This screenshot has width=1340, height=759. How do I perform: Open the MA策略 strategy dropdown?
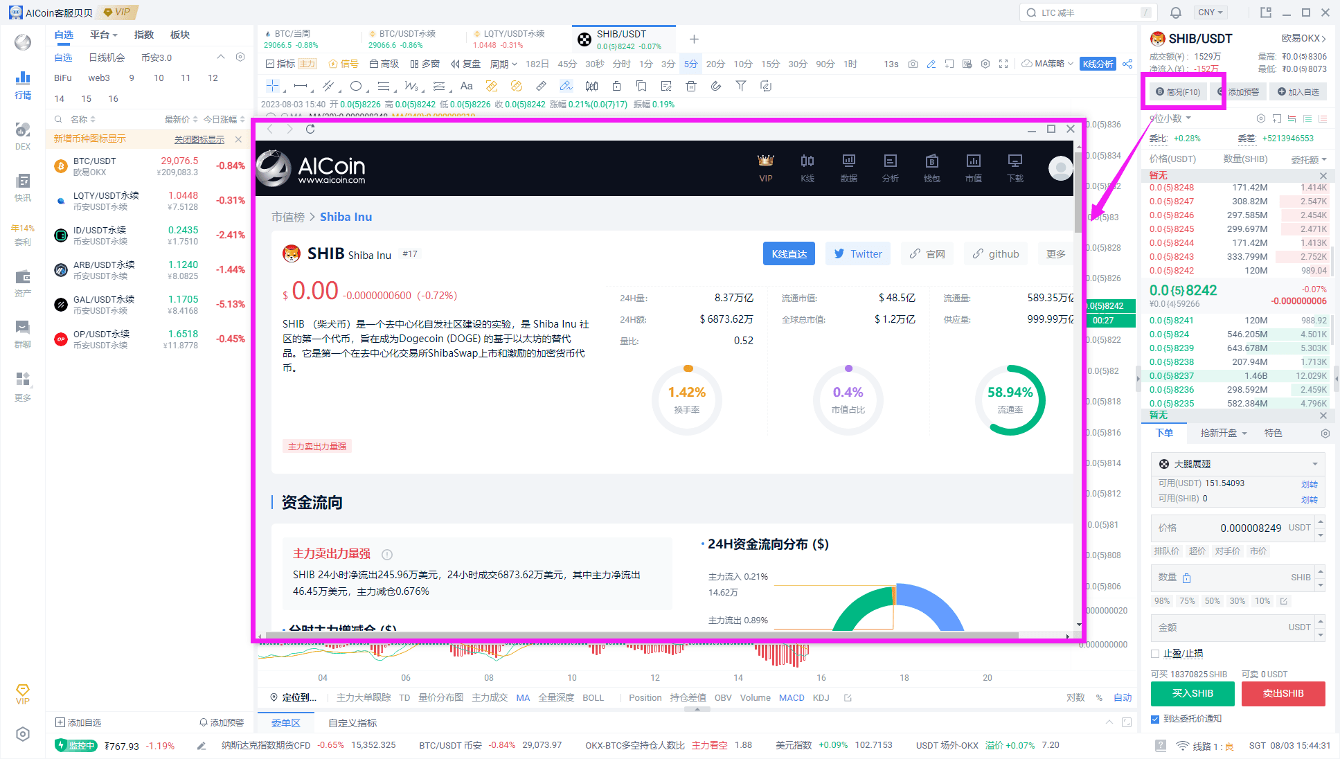pyautogui.click(x=1048, y=64)
